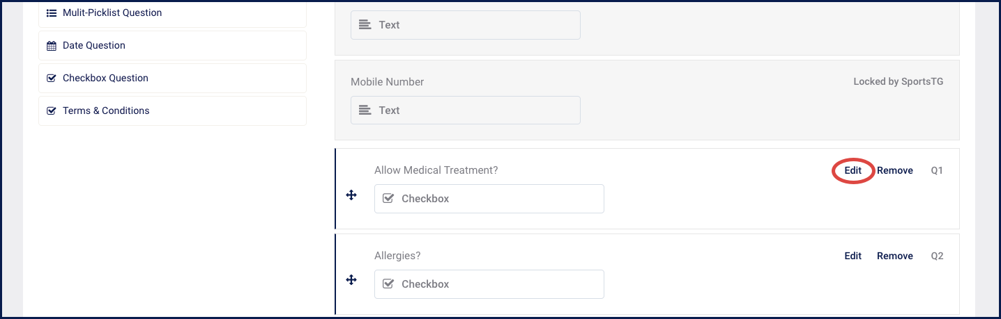
Task: Click the checkbox icon in Allow Medical Treatment field
Action: [x=389, y=199]
